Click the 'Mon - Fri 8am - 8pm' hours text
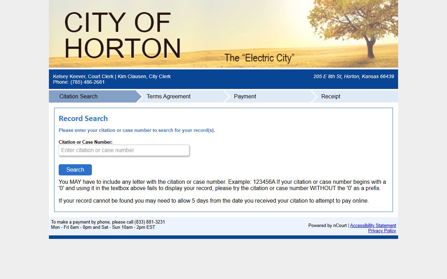The image size is (447, 279). pyautogui.click(x=103, y=227)
